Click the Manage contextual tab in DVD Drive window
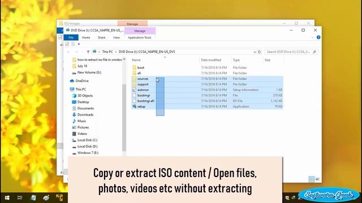362x203 pixels. [x=140, y=31]
